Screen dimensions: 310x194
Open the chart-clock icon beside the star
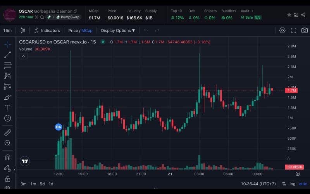click(296, 15)
